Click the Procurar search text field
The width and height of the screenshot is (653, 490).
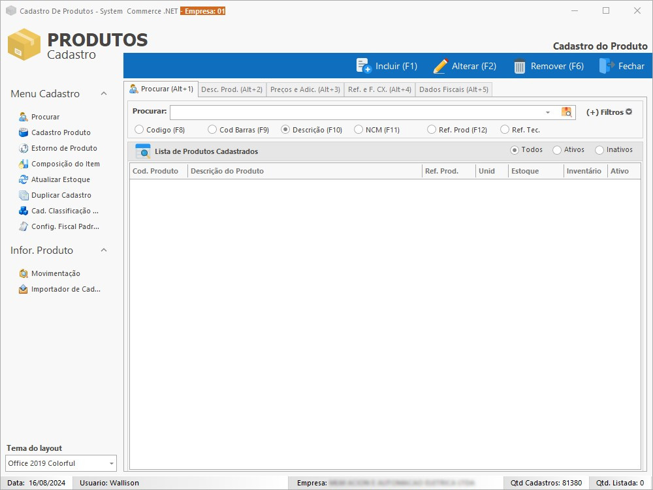[x=356, y=112]
